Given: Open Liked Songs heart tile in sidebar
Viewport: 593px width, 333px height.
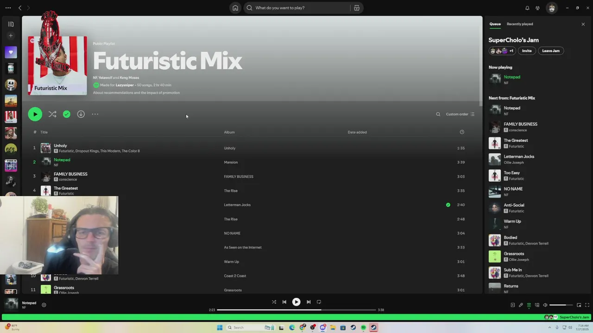Looking at the screenshot, I should (x=11, y=52).
